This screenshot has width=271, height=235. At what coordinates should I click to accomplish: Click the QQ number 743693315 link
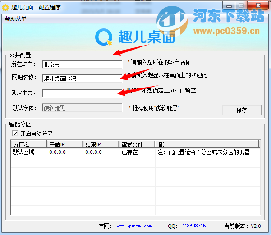pyautogui.click(x=193, y=226)
